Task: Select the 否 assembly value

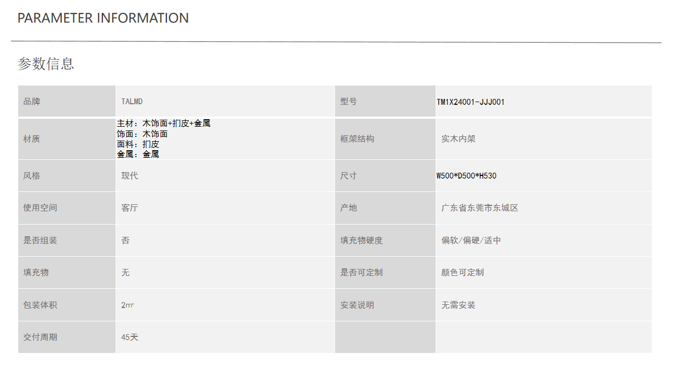Action: click(125, 241)
